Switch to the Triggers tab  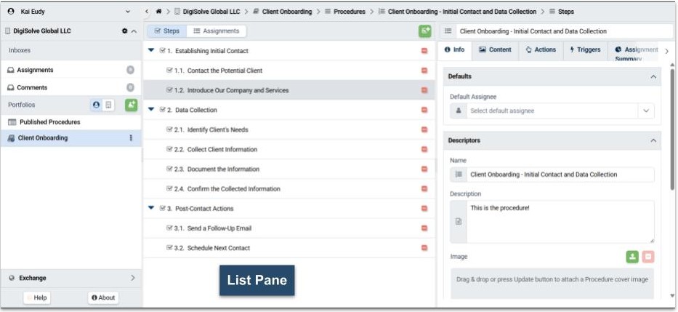[585, 50]
